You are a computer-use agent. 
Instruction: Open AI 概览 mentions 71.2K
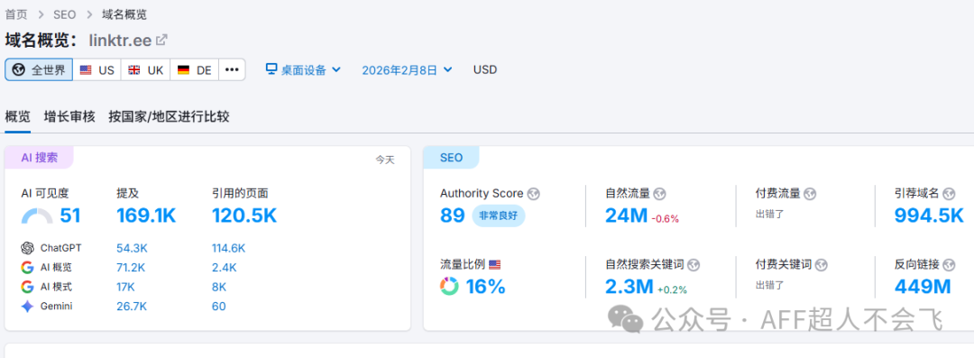click(131, 267)
